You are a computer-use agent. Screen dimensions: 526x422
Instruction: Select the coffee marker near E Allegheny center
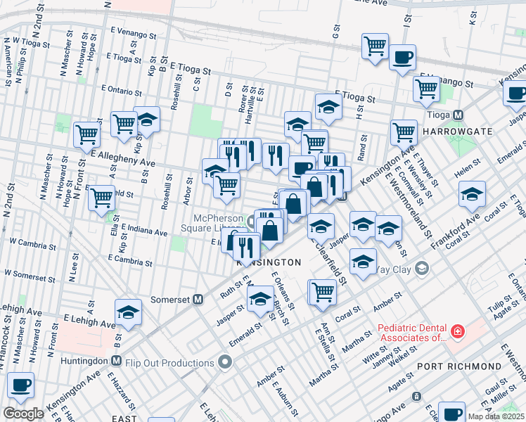(302, 170)
